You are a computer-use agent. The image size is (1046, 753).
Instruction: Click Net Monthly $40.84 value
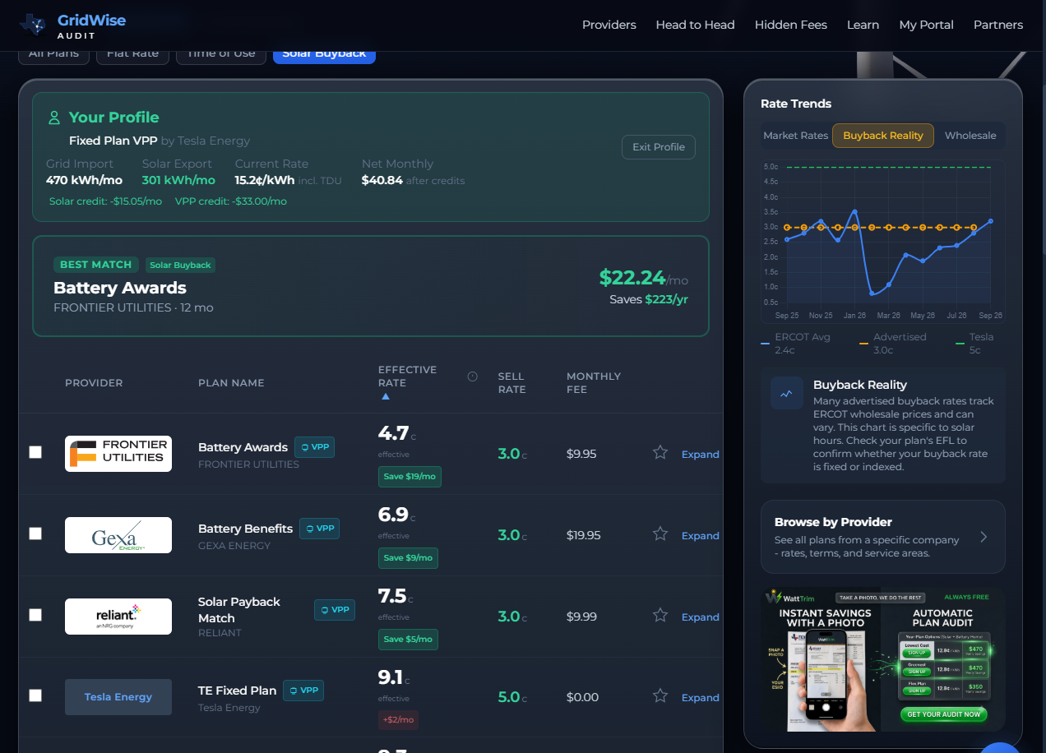[382, 180]
